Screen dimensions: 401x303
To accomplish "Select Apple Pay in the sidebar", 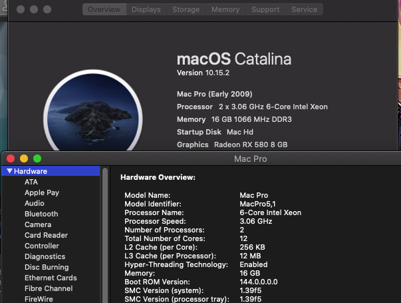I will [x=42, y=192].
